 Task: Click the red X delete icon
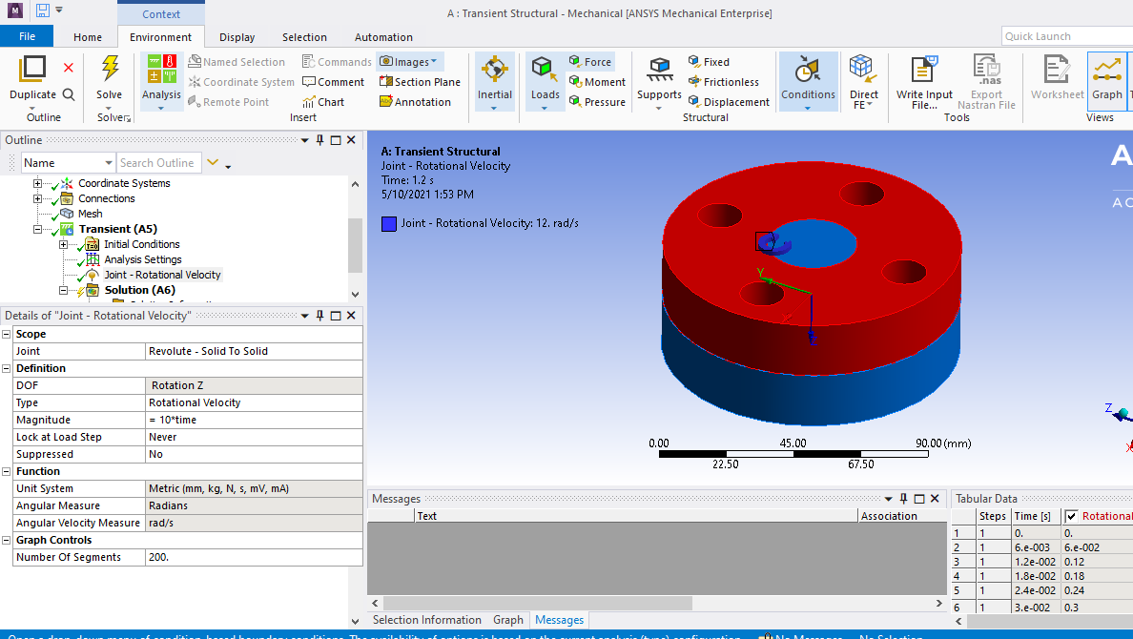69,68
